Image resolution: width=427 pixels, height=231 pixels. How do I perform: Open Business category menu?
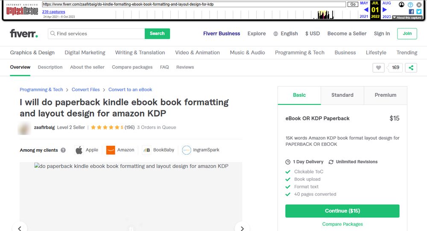pos(345,52)
